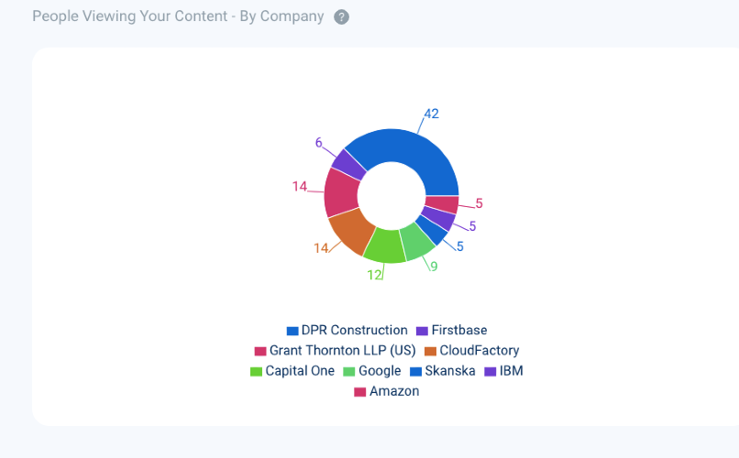Click the DPR Construction legend color swatch

pos(292,331)
